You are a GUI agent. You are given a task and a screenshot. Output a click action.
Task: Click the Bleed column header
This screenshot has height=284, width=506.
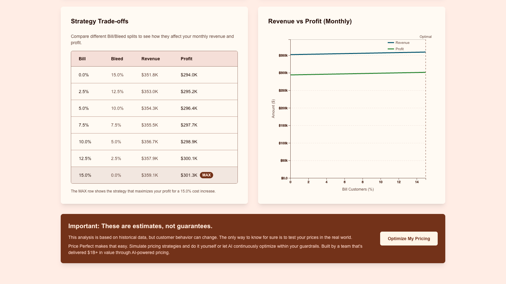point(117,59)
